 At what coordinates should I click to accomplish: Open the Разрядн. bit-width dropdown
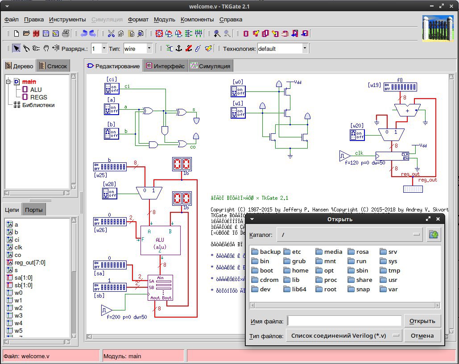[x=104, y=48]
